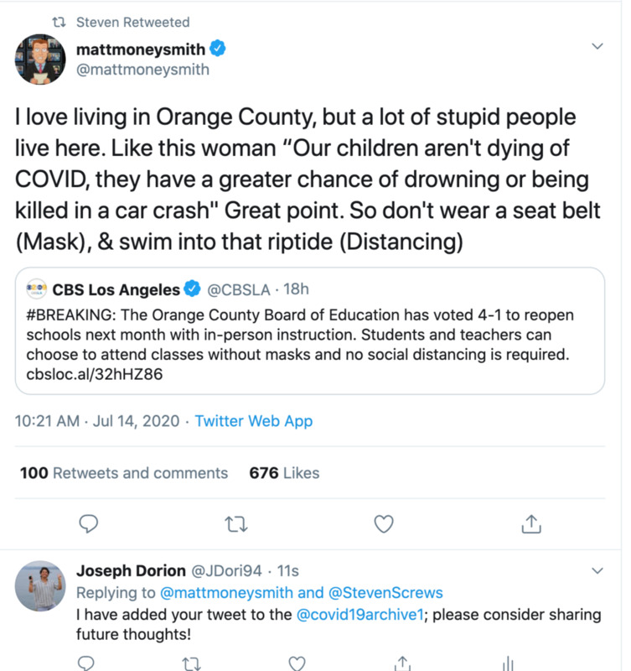Open @StevenScrews mention link
This screenshot has width=631, height=671.
pyautogui.click(x=385, y=593)
